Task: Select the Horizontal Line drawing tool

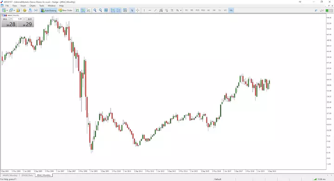Action: (150, 10)
